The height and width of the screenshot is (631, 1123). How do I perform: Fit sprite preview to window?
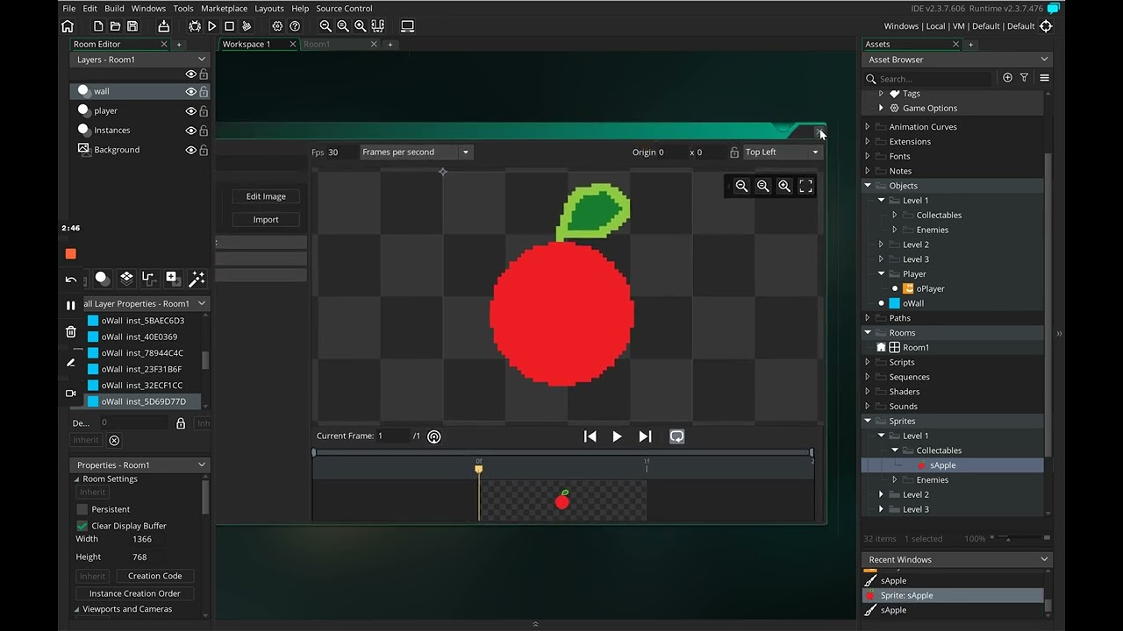click(805, 186)
